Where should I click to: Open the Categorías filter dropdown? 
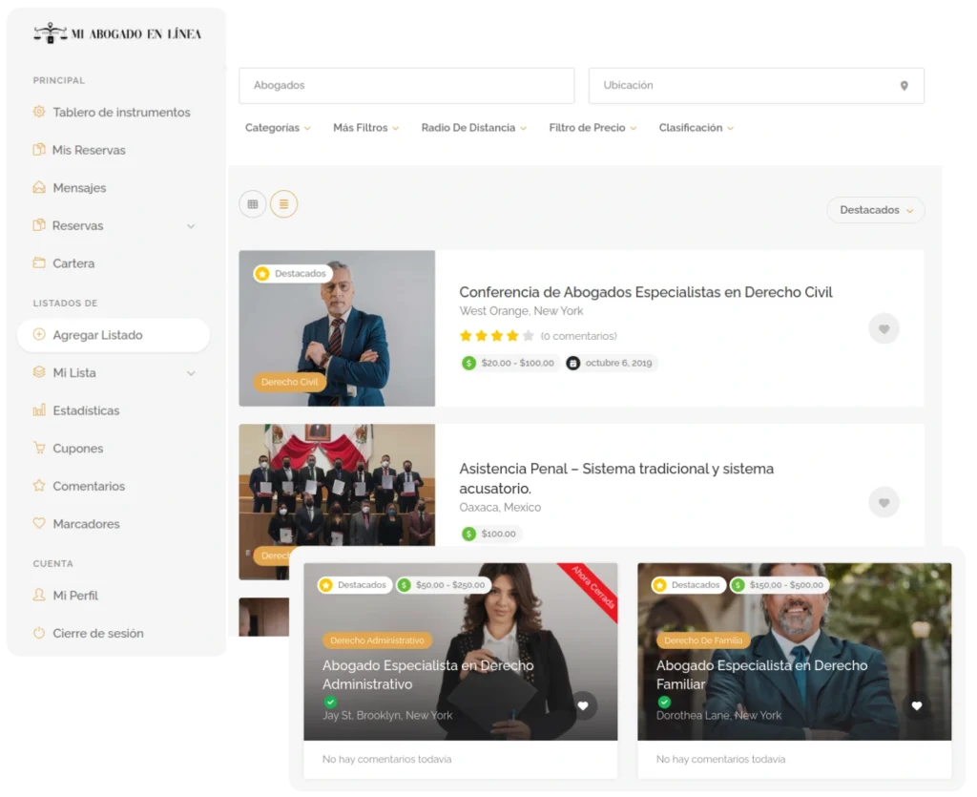(278, 128)
